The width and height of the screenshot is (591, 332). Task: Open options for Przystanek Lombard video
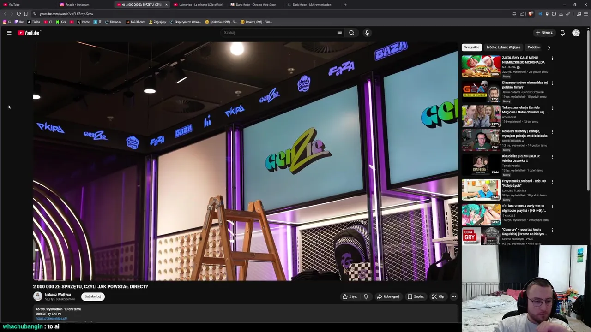[552, 182]
